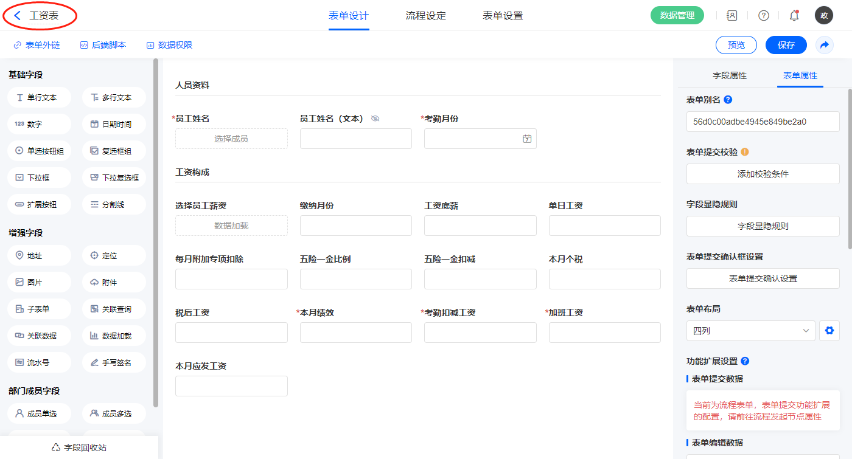
Task: Click the 添加校验条件 button
Action: [763, 174]
